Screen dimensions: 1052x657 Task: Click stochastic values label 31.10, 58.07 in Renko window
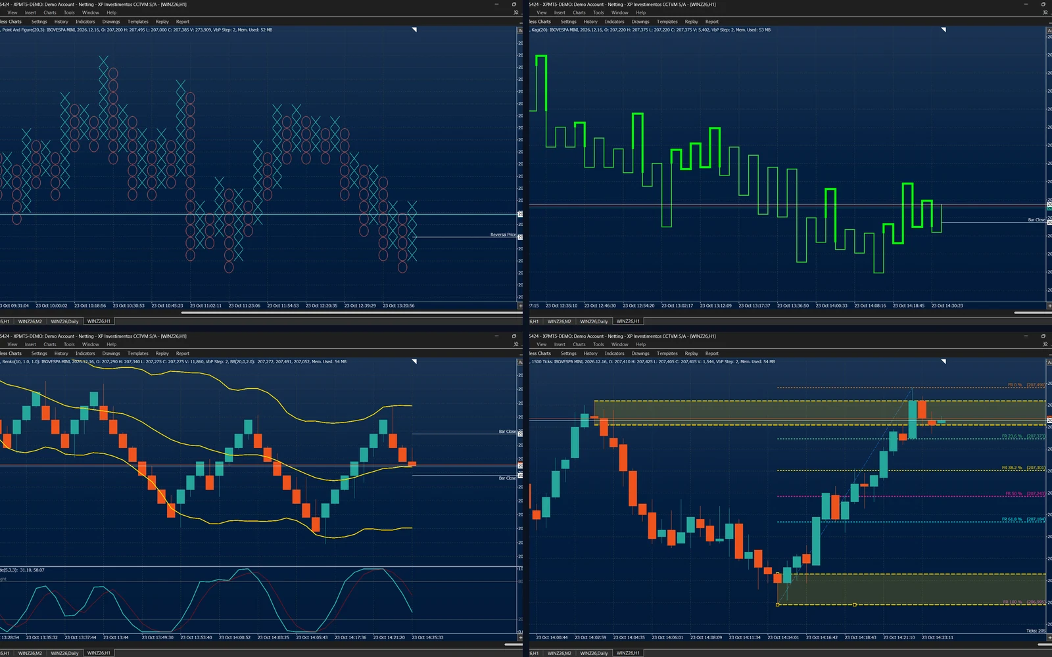(x=32, y=570)
